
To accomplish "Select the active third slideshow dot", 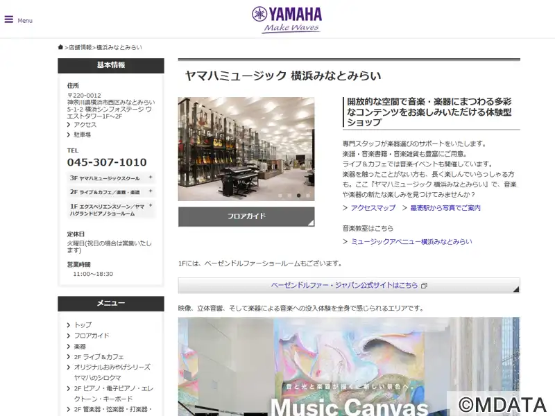I will point(299,196).
